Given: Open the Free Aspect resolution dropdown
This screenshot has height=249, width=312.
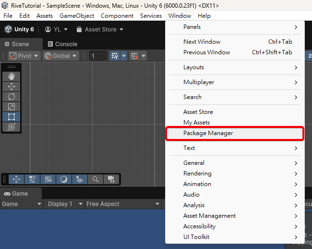Looking at the screenshot, I should [x=123, y=204].
